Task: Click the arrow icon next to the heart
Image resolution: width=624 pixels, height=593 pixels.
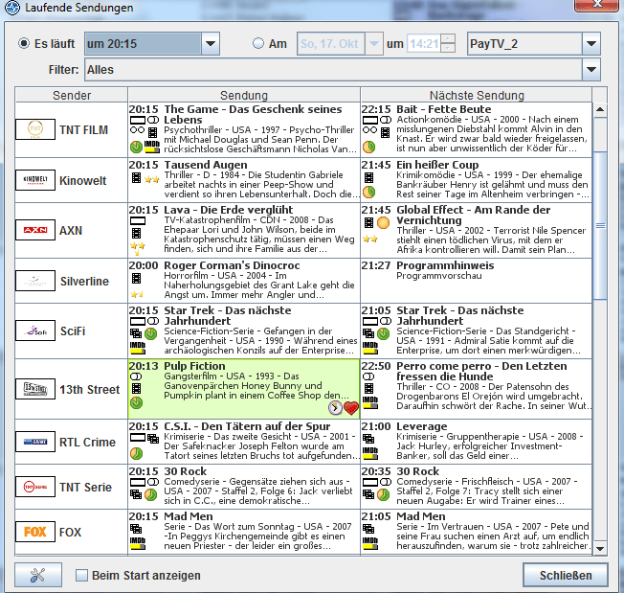Action: (x=335, y=407)
